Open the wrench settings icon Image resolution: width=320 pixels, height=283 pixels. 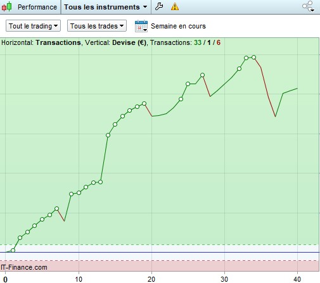click(x=159, y=6)
